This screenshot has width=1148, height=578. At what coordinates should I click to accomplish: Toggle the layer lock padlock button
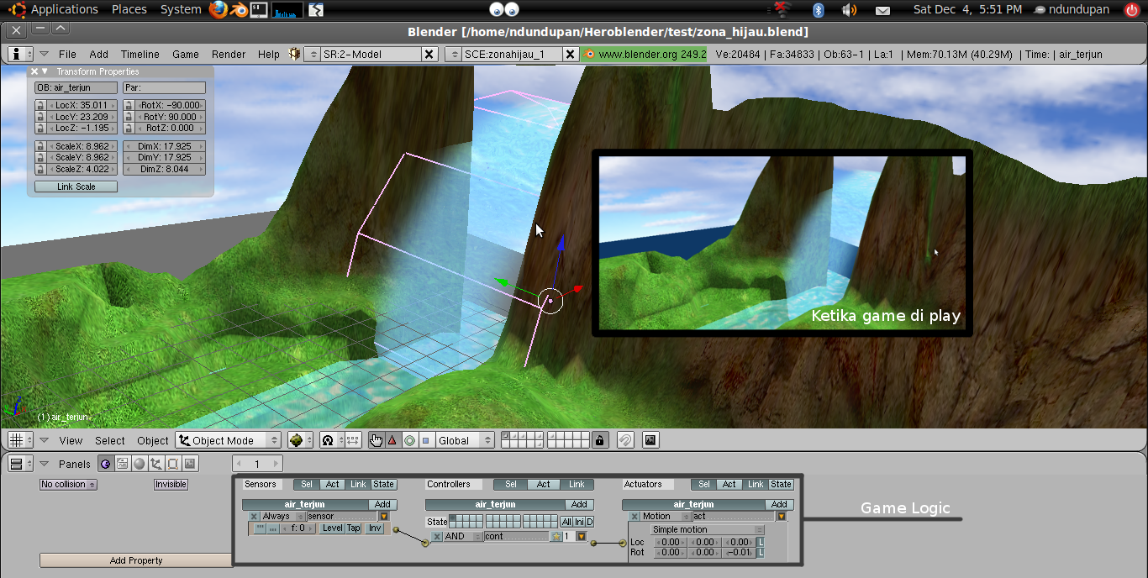(x=599, y=440)
